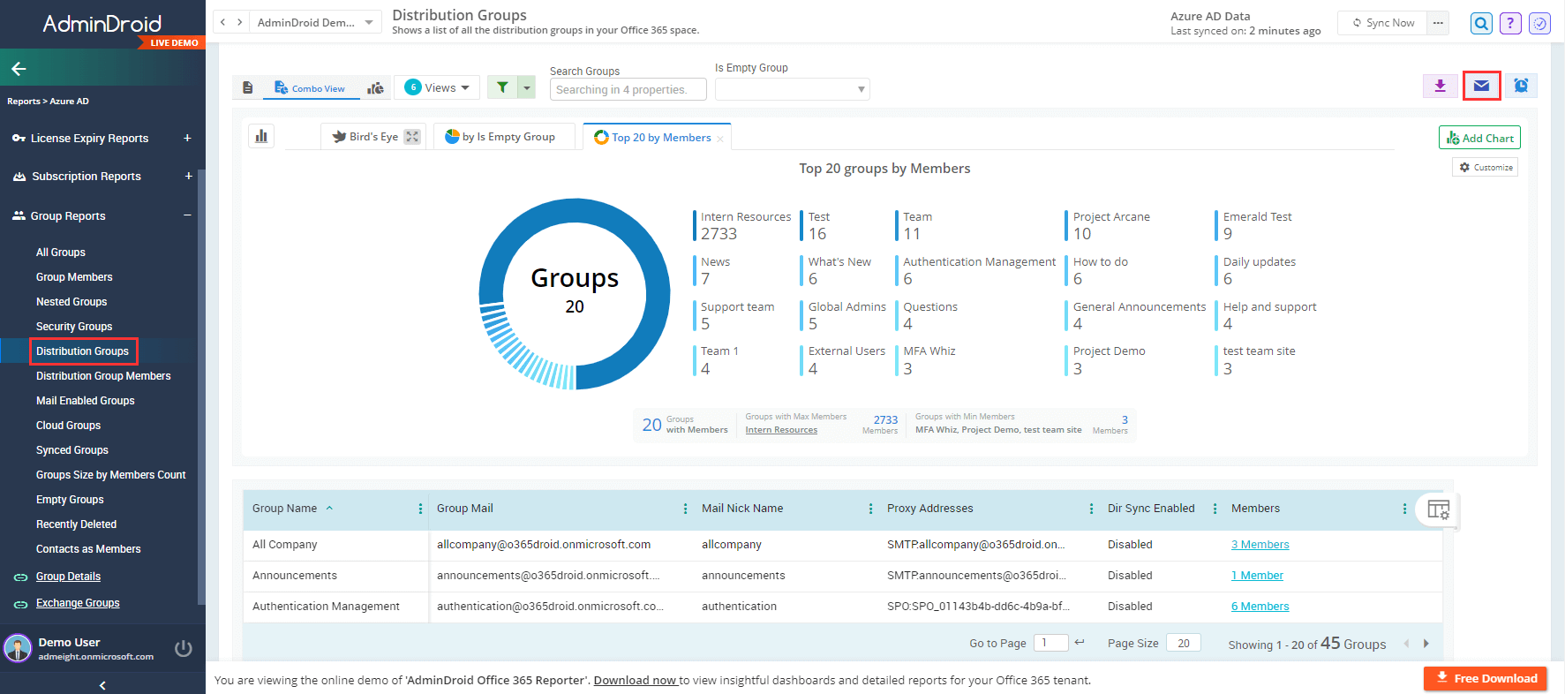Open the AdminDroid Demo tenant dropdown
The height and width of the screenshot is (694, 1565).
point(316,22)
